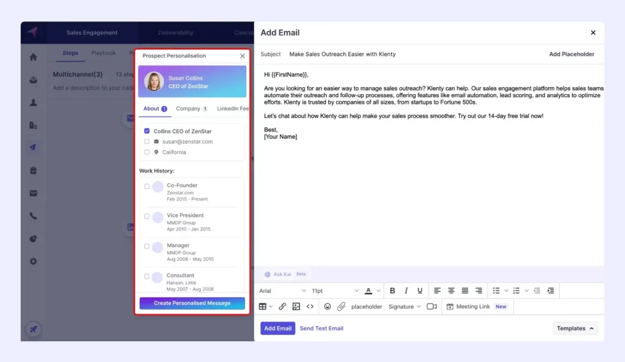
Task: Open the emoji picker
Action: (327, 306)
